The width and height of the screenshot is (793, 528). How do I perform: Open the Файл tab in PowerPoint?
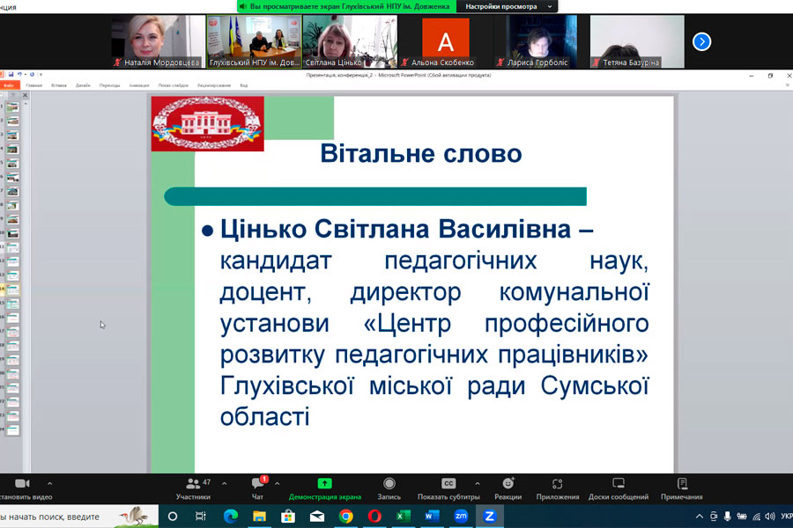coord(9,85)
